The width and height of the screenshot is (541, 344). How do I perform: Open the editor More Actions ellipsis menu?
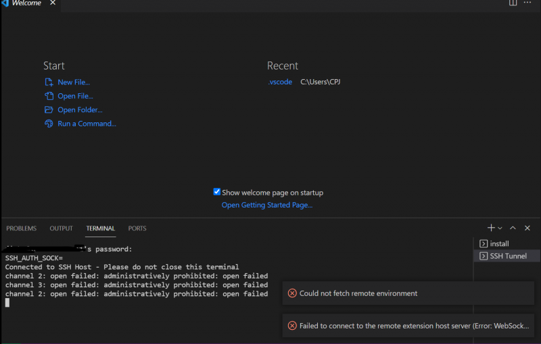(x=527, y=3)
